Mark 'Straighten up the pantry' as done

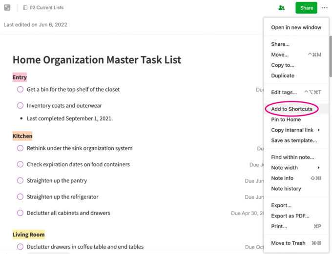pos(20,181)
